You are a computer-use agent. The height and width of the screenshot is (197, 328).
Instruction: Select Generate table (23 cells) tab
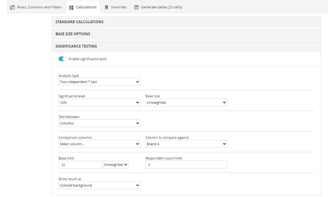click(158, 7)
